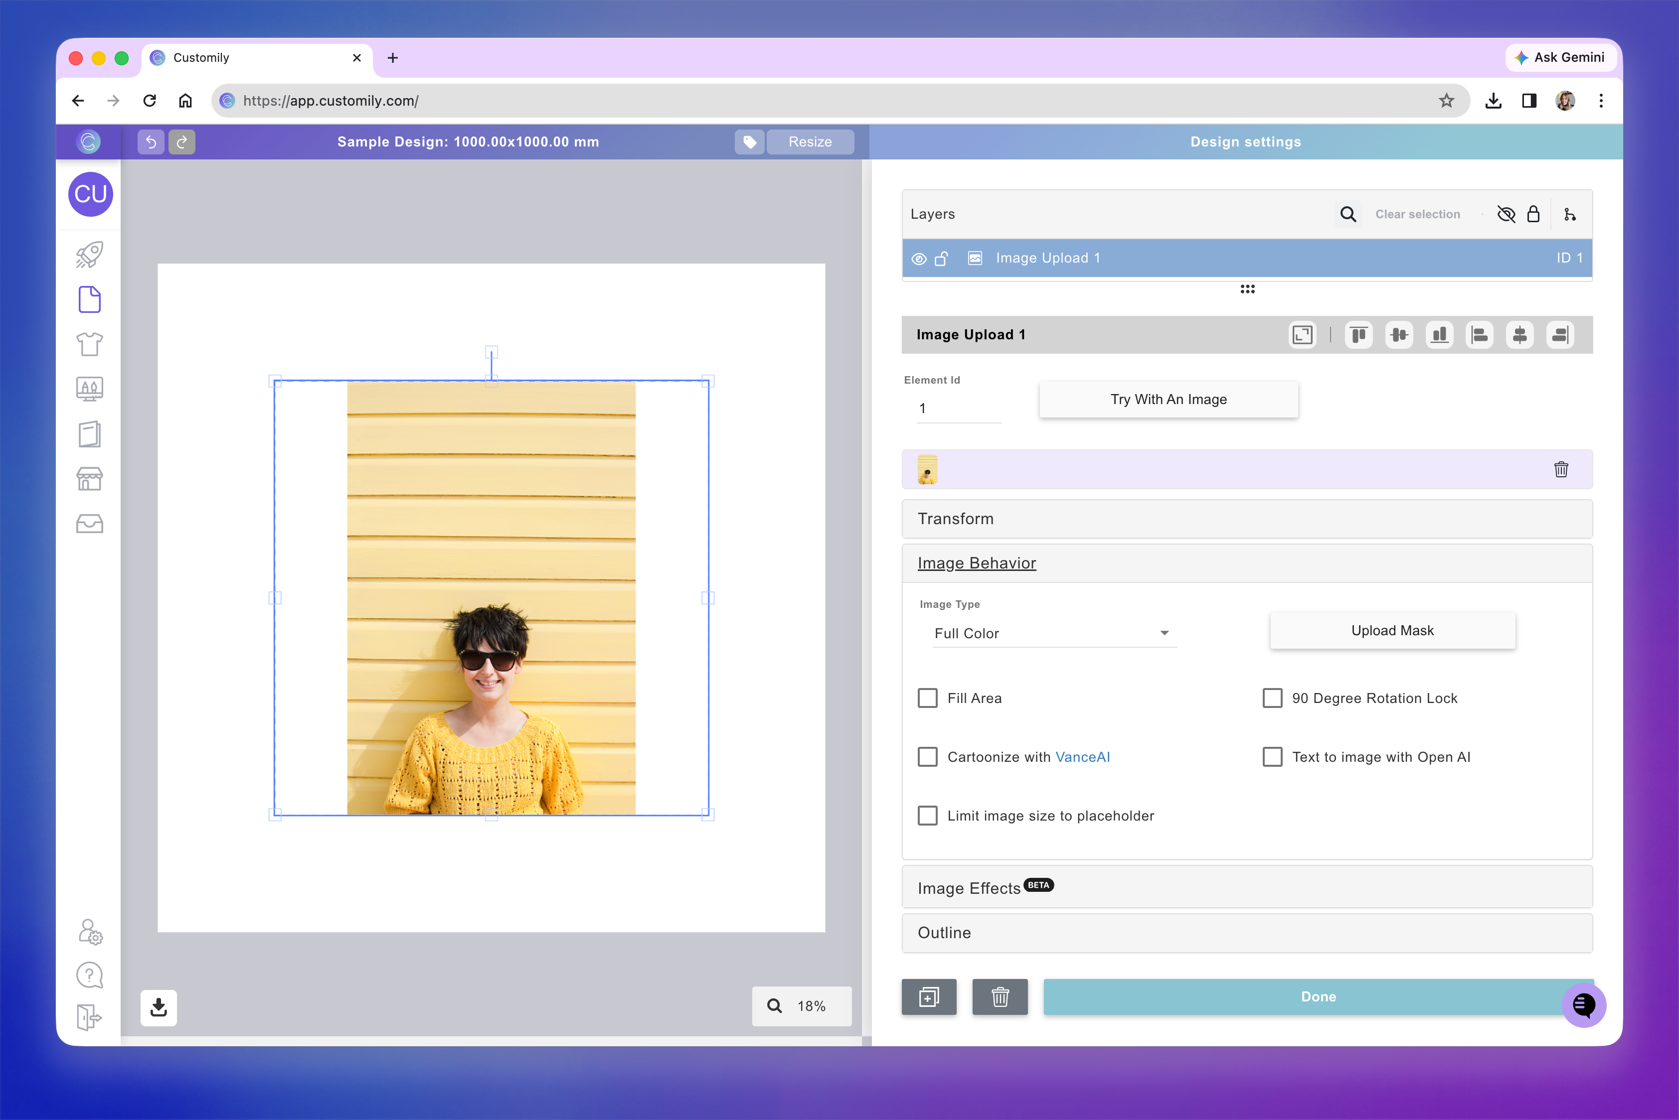The image size is (1679, 1120).
Task: Click the Resize button
Action: click(810, 141)
